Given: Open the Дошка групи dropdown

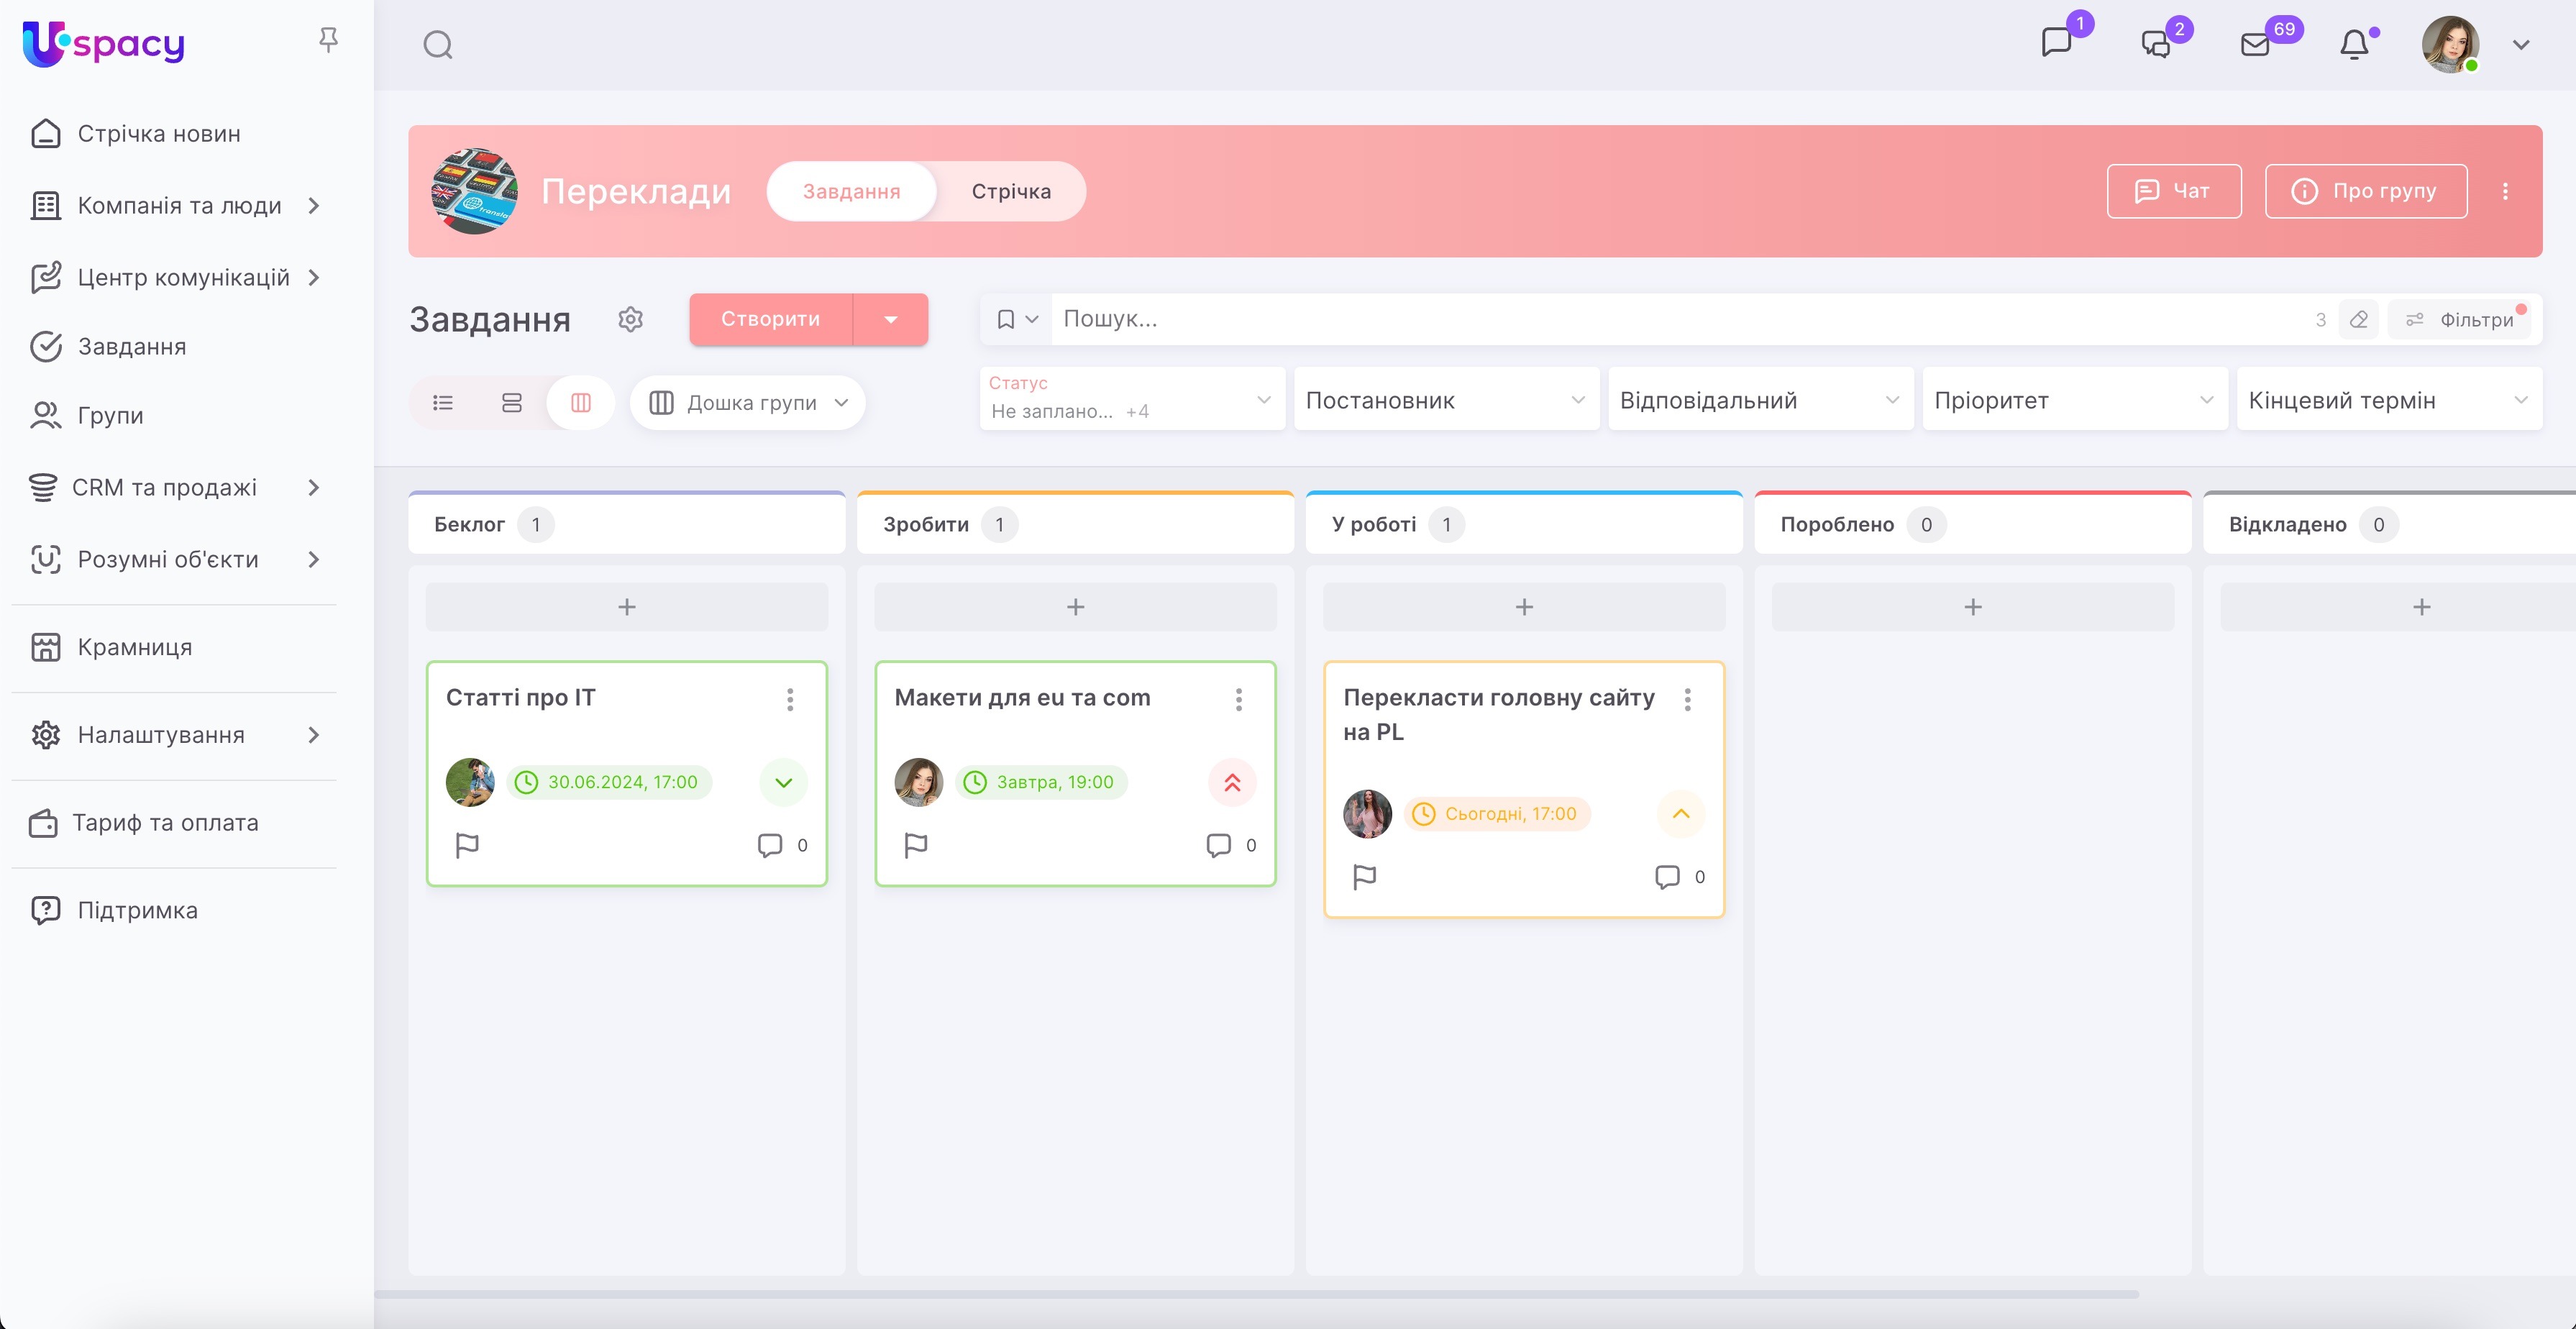Looking at the screenshot, I should [x=748, y=403].
